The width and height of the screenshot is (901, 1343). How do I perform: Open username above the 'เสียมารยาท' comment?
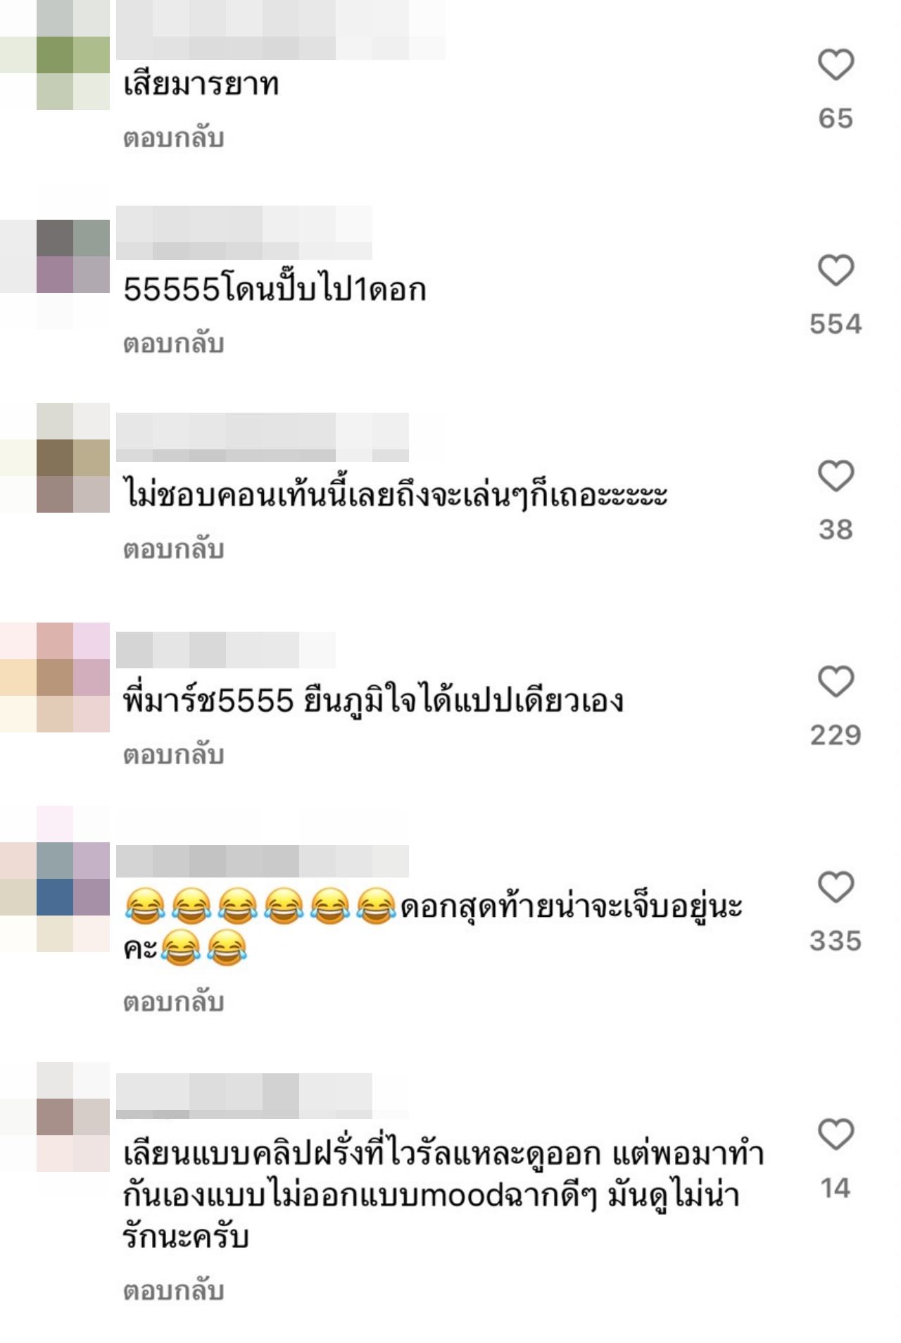280,30
